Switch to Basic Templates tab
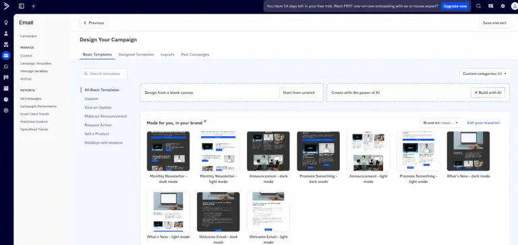 coord(97,55)
